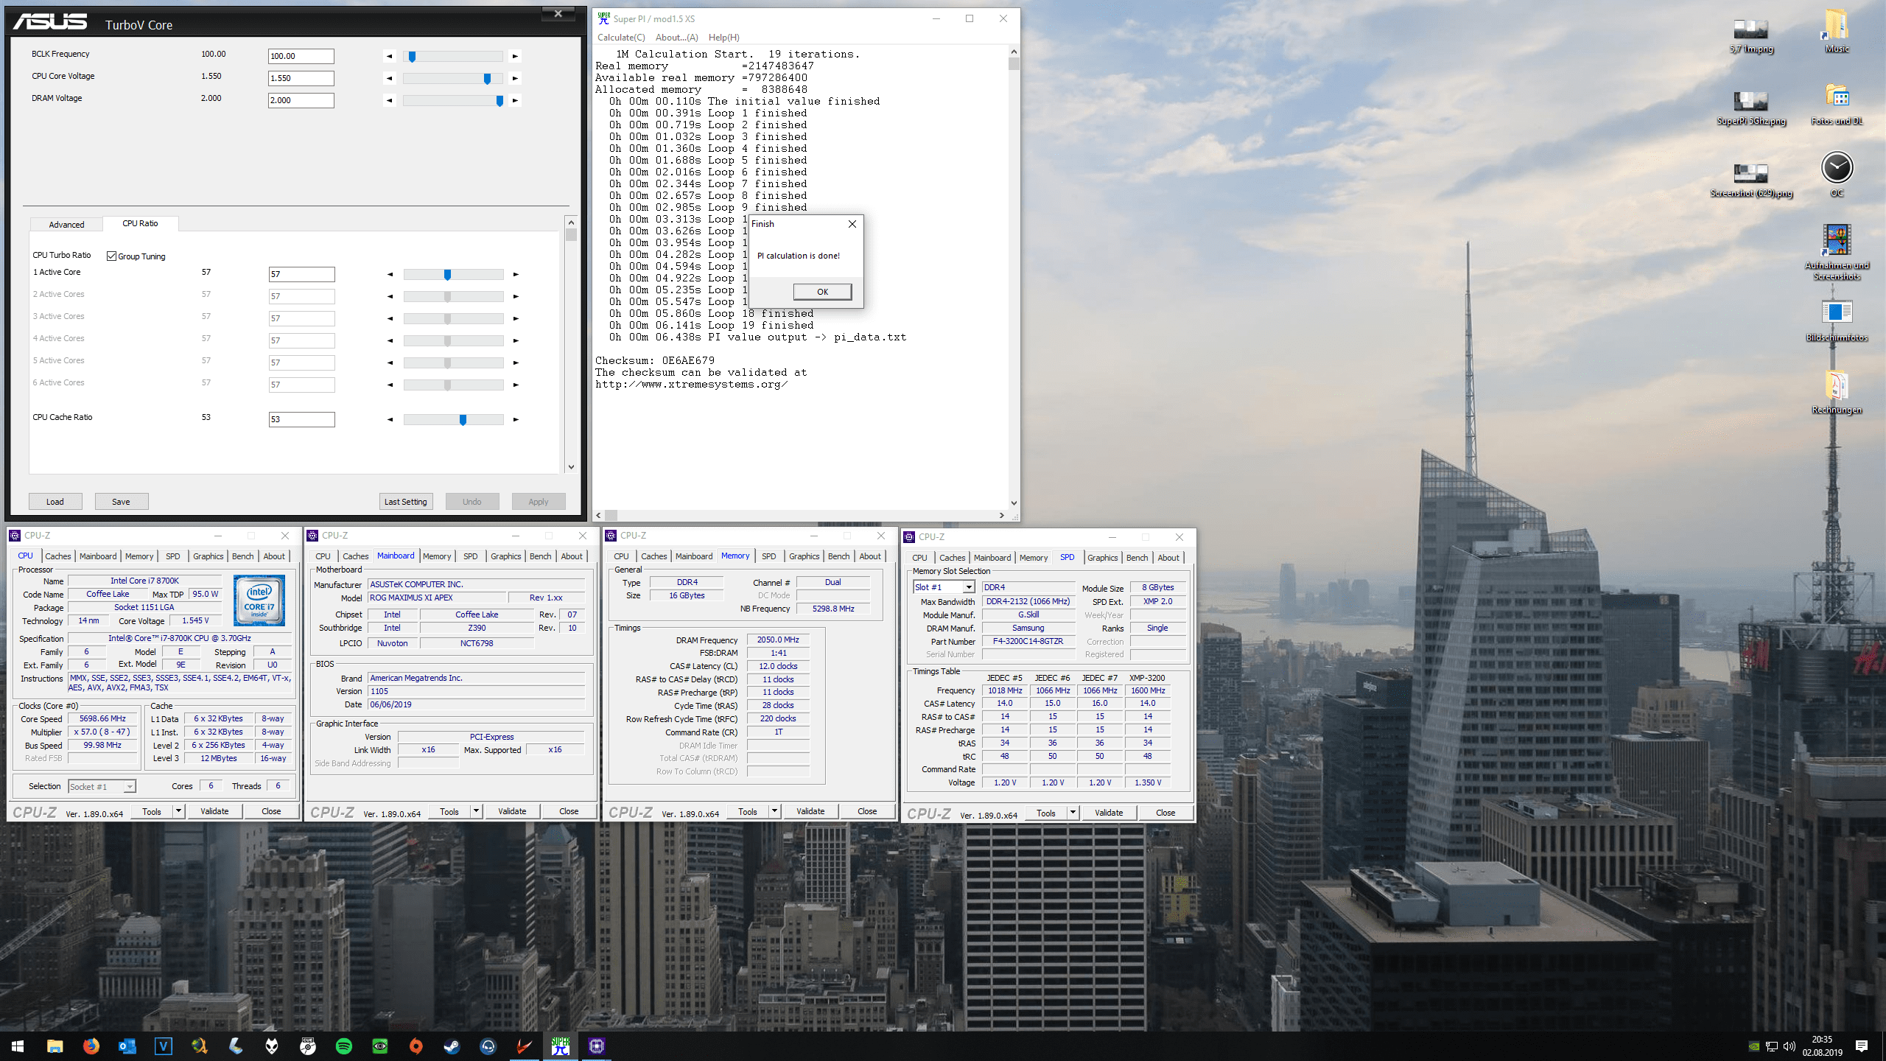Viewport: 1886px width, 1061px height.
Task: Click the Apply button in TurboV Core panel
Action: pyautogui.click(x=539, y=501)
